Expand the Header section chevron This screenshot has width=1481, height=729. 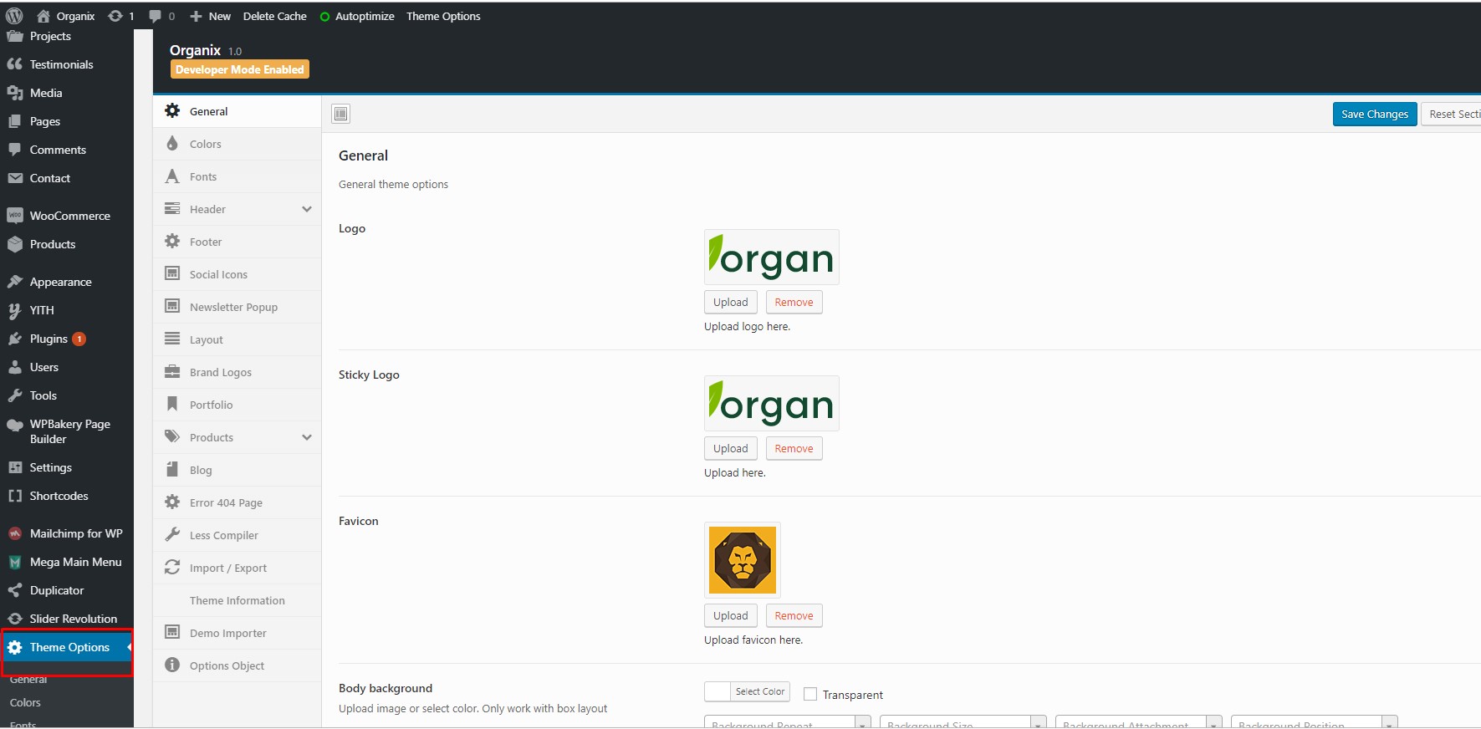click(x=307, y=209)
